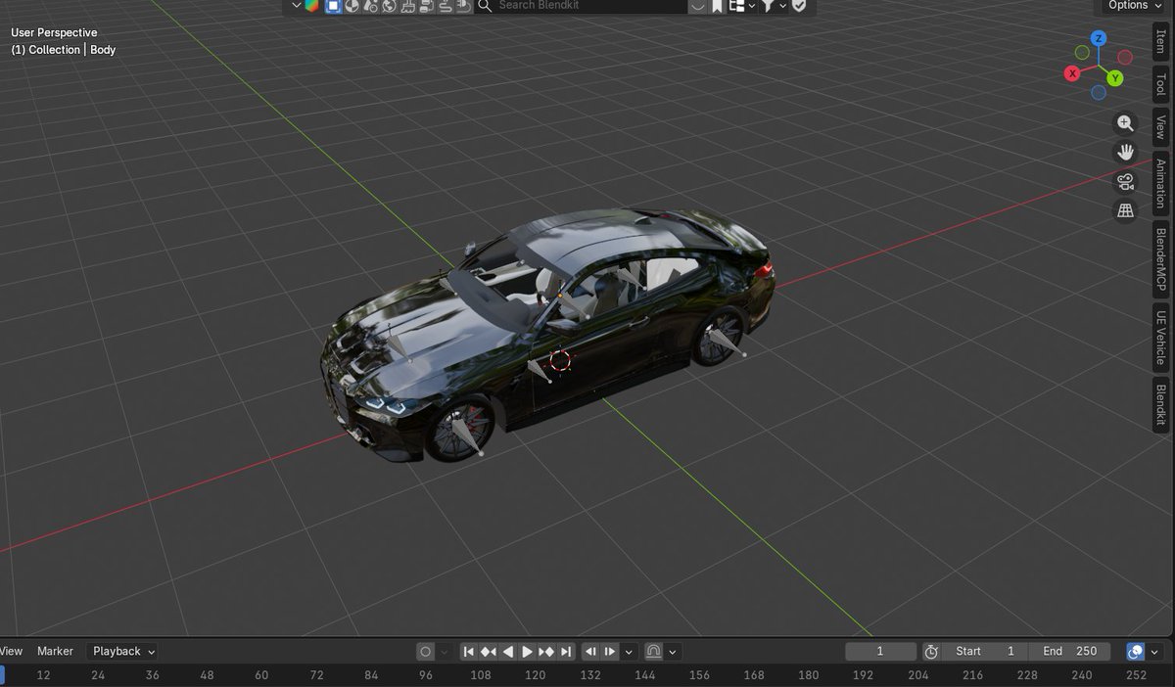Toggle the auto keying record button
This screenshot has height=687, width=1175.
[x=425, y=652]
